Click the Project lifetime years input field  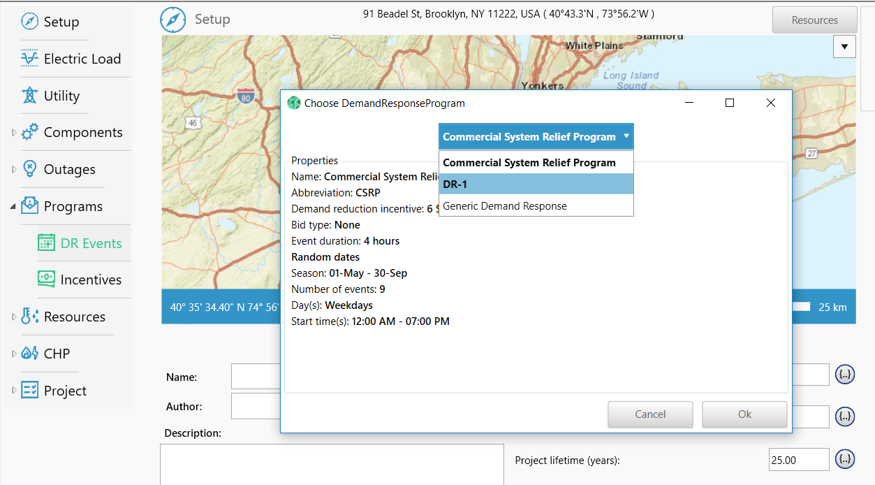(798, 461)
